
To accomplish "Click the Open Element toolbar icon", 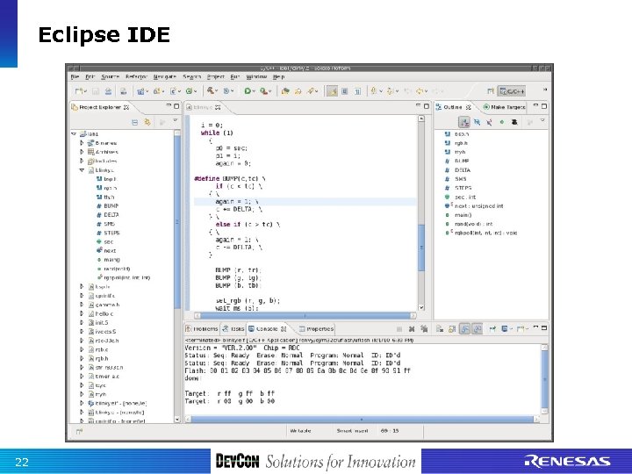I will tap(285, 91).
